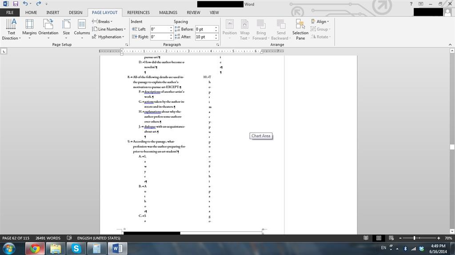Redo the last action

pyautogui.click(x=38, y=4)
